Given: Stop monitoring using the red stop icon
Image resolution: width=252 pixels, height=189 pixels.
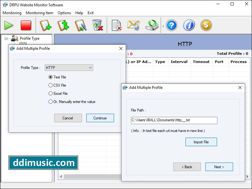Looking at the screenshot, I should (x=26, y=26).
